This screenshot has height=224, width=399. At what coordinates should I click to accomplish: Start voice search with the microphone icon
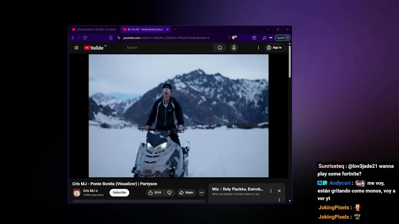[234, 48]
